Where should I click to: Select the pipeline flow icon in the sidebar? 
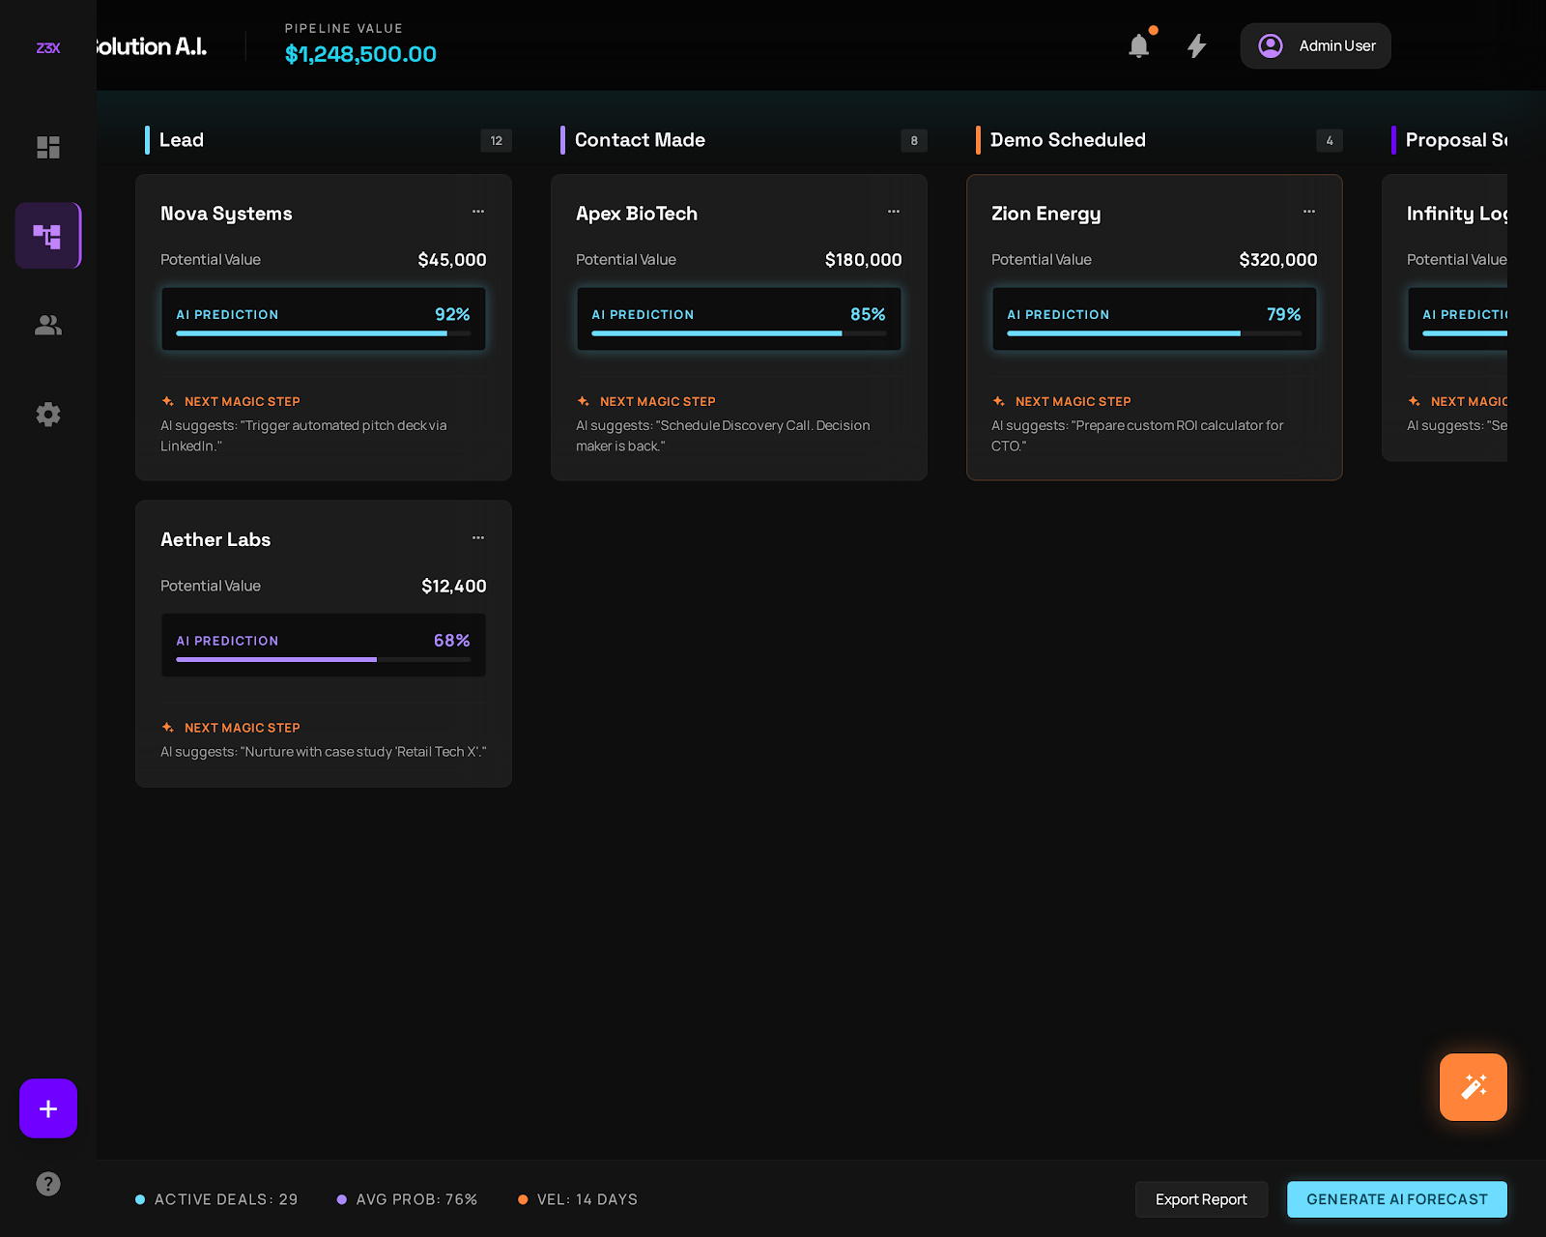click(48, 235)
